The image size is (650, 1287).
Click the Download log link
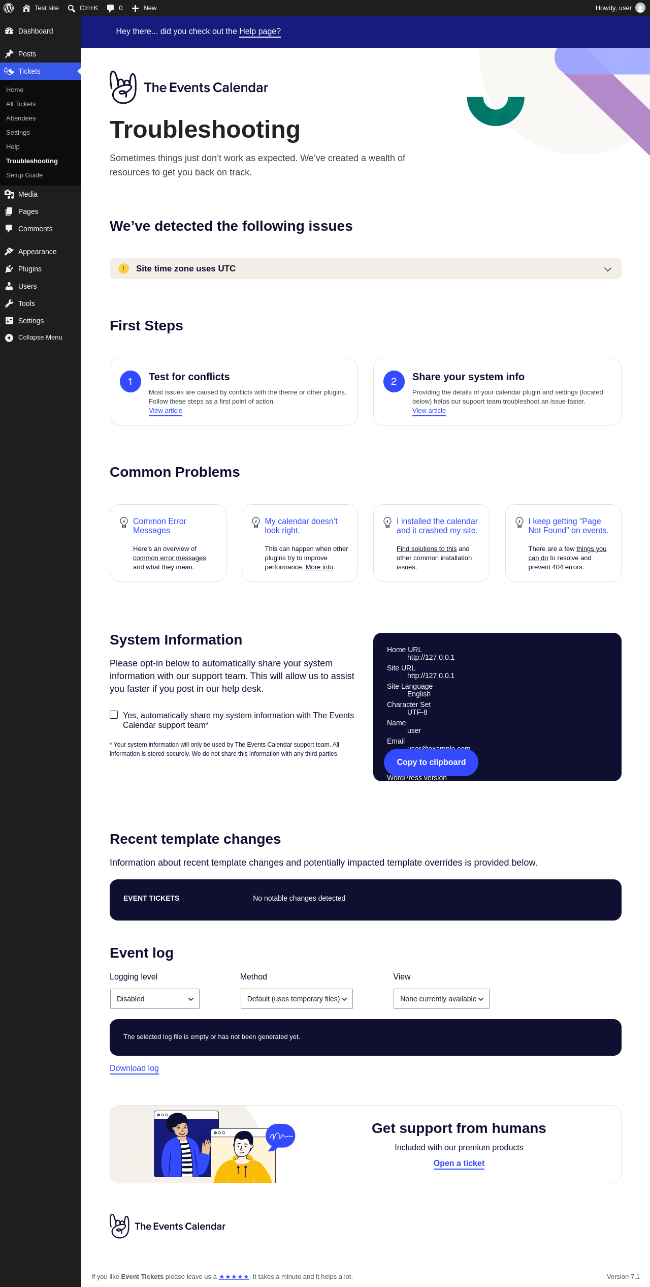pyautogui.click(x=134, y=1068)
